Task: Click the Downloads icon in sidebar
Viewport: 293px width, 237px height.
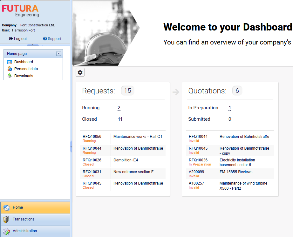Action: pos(10,76)
